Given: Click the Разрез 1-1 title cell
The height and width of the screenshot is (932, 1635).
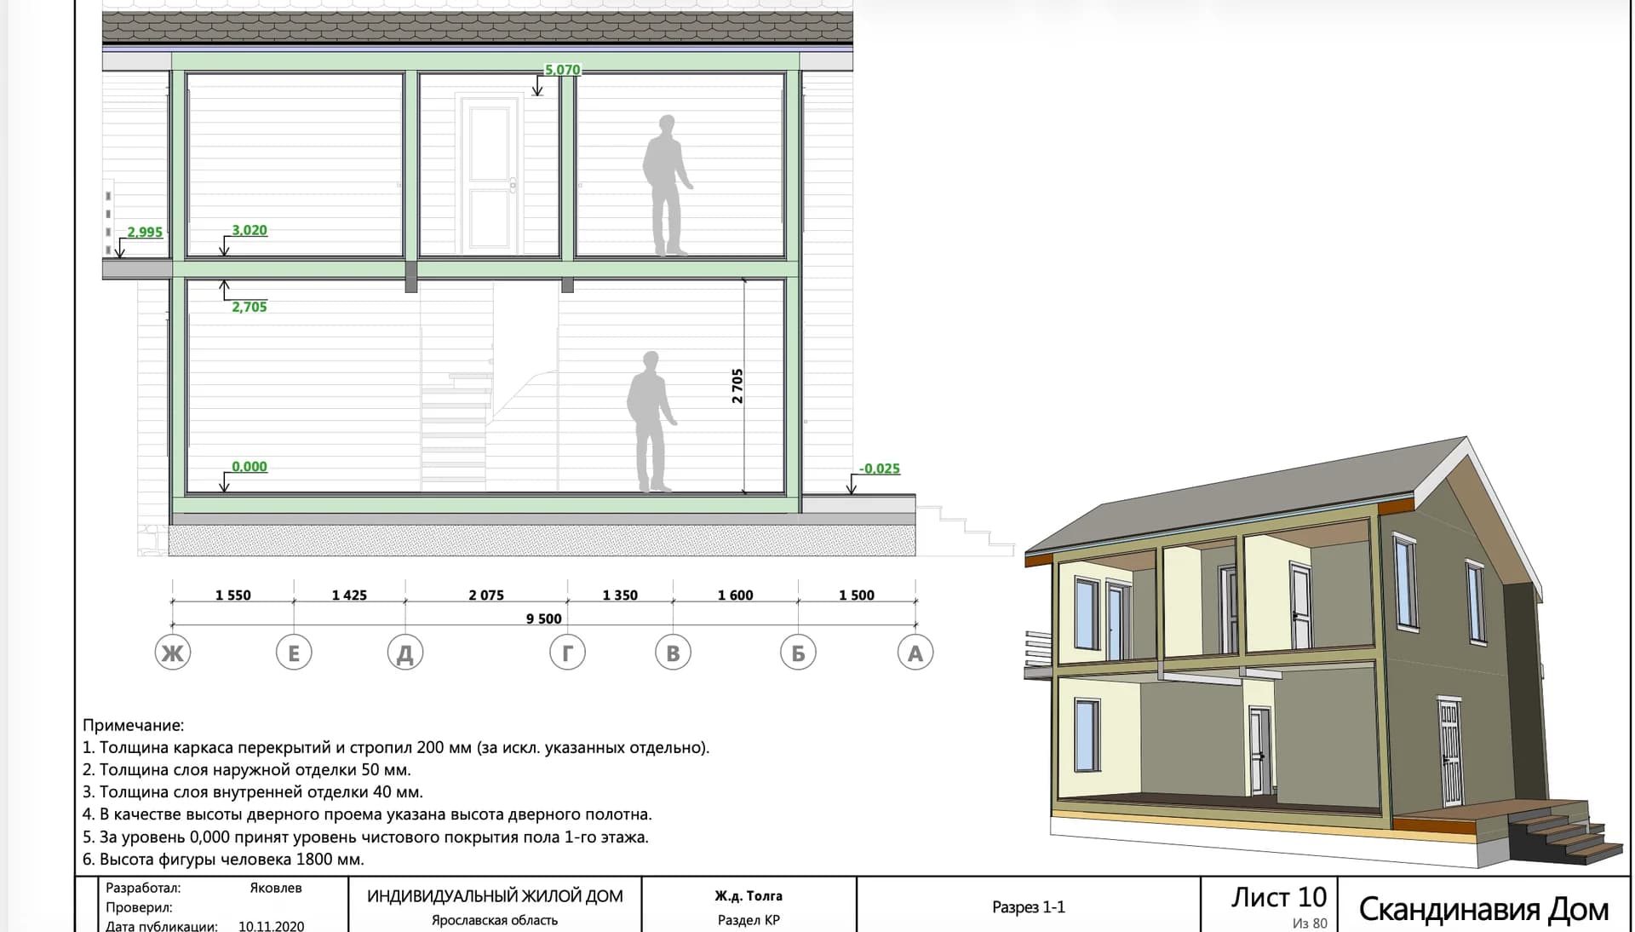Looking at the screenshot, I should pos(1029,906).
